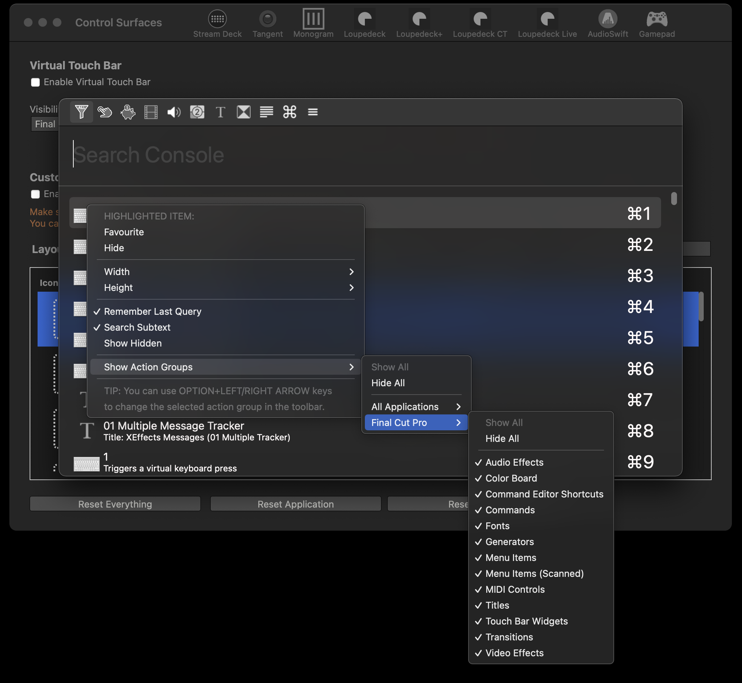Click the keyboard icon beside action 1
This screenshot has width=742, height=683.
coord(87,464)
